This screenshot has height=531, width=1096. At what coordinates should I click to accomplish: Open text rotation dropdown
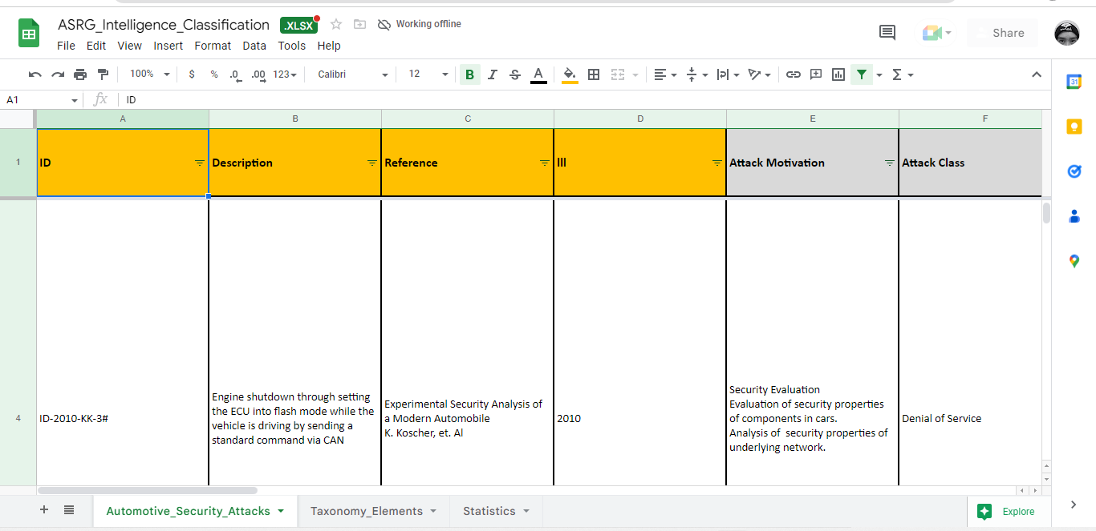[x=759, y=74]
